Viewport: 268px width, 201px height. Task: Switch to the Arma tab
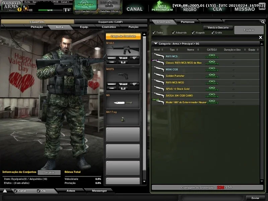click(60, 27)
